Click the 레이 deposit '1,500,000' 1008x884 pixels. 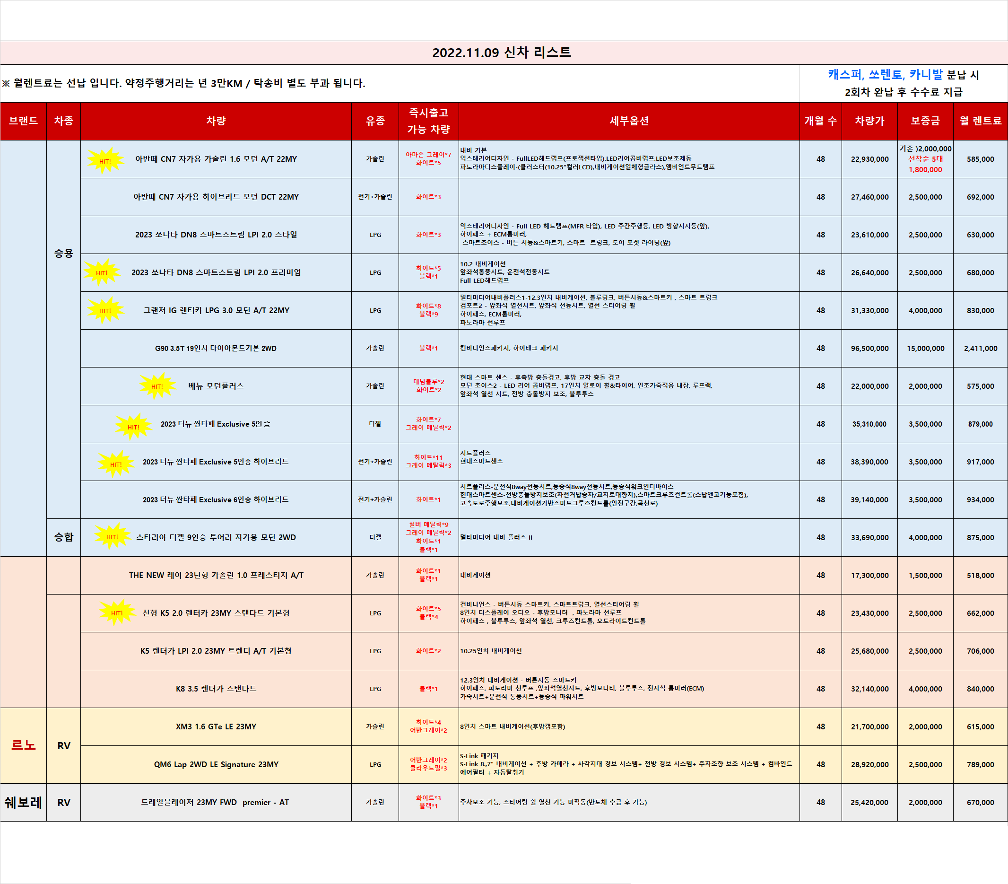tap(926, 576)
